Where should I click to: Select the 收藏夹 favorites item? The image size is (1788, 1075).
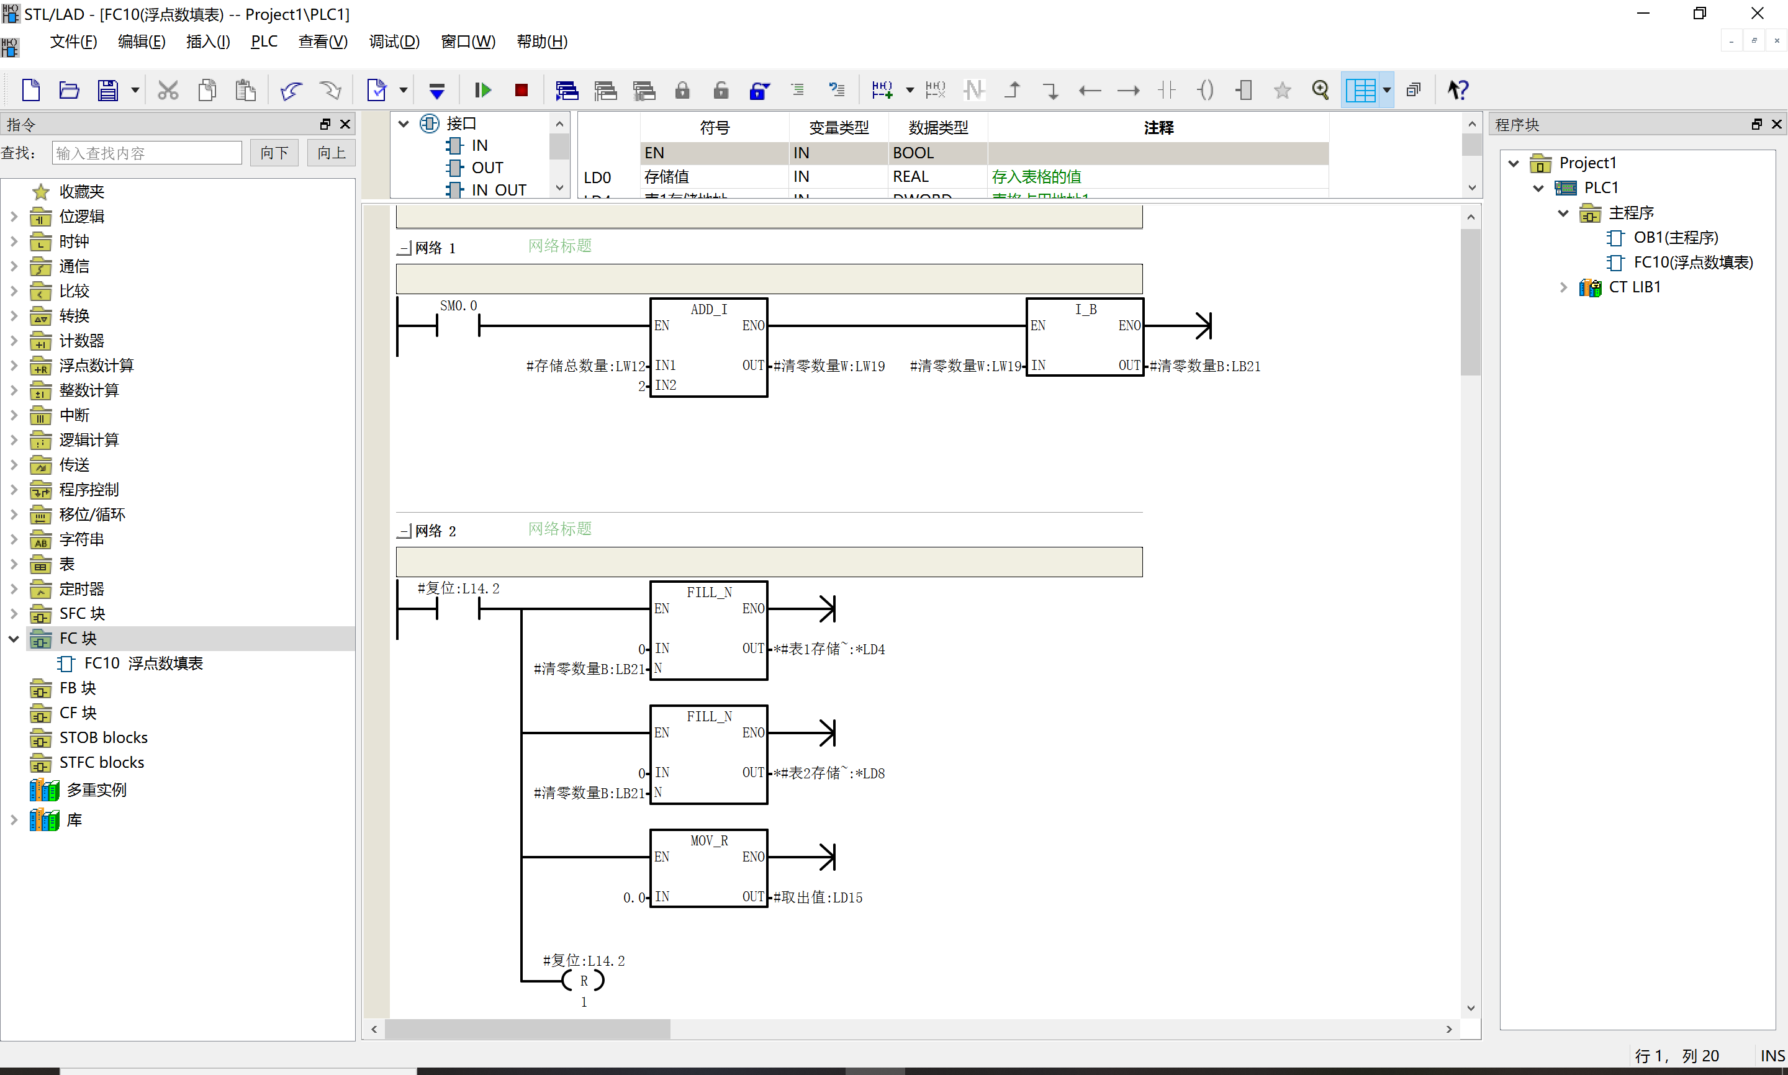(81, 191)
